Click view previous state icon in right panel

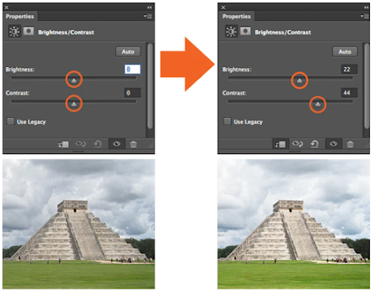[x=297, y=144]
